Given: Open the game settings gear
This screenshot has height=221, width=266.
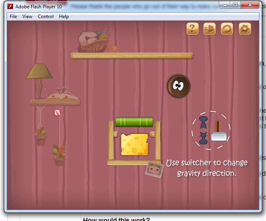Looking at the screenshot, I should pyautogui.click(x=245, y=28).
